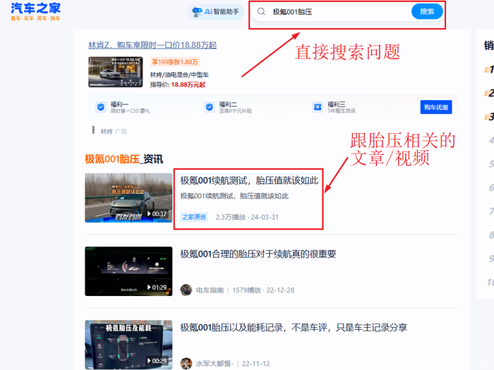Click the 林肯Z ad car thumbnail
The width and height of the screenshot is (494, 370).
[117, 72]
